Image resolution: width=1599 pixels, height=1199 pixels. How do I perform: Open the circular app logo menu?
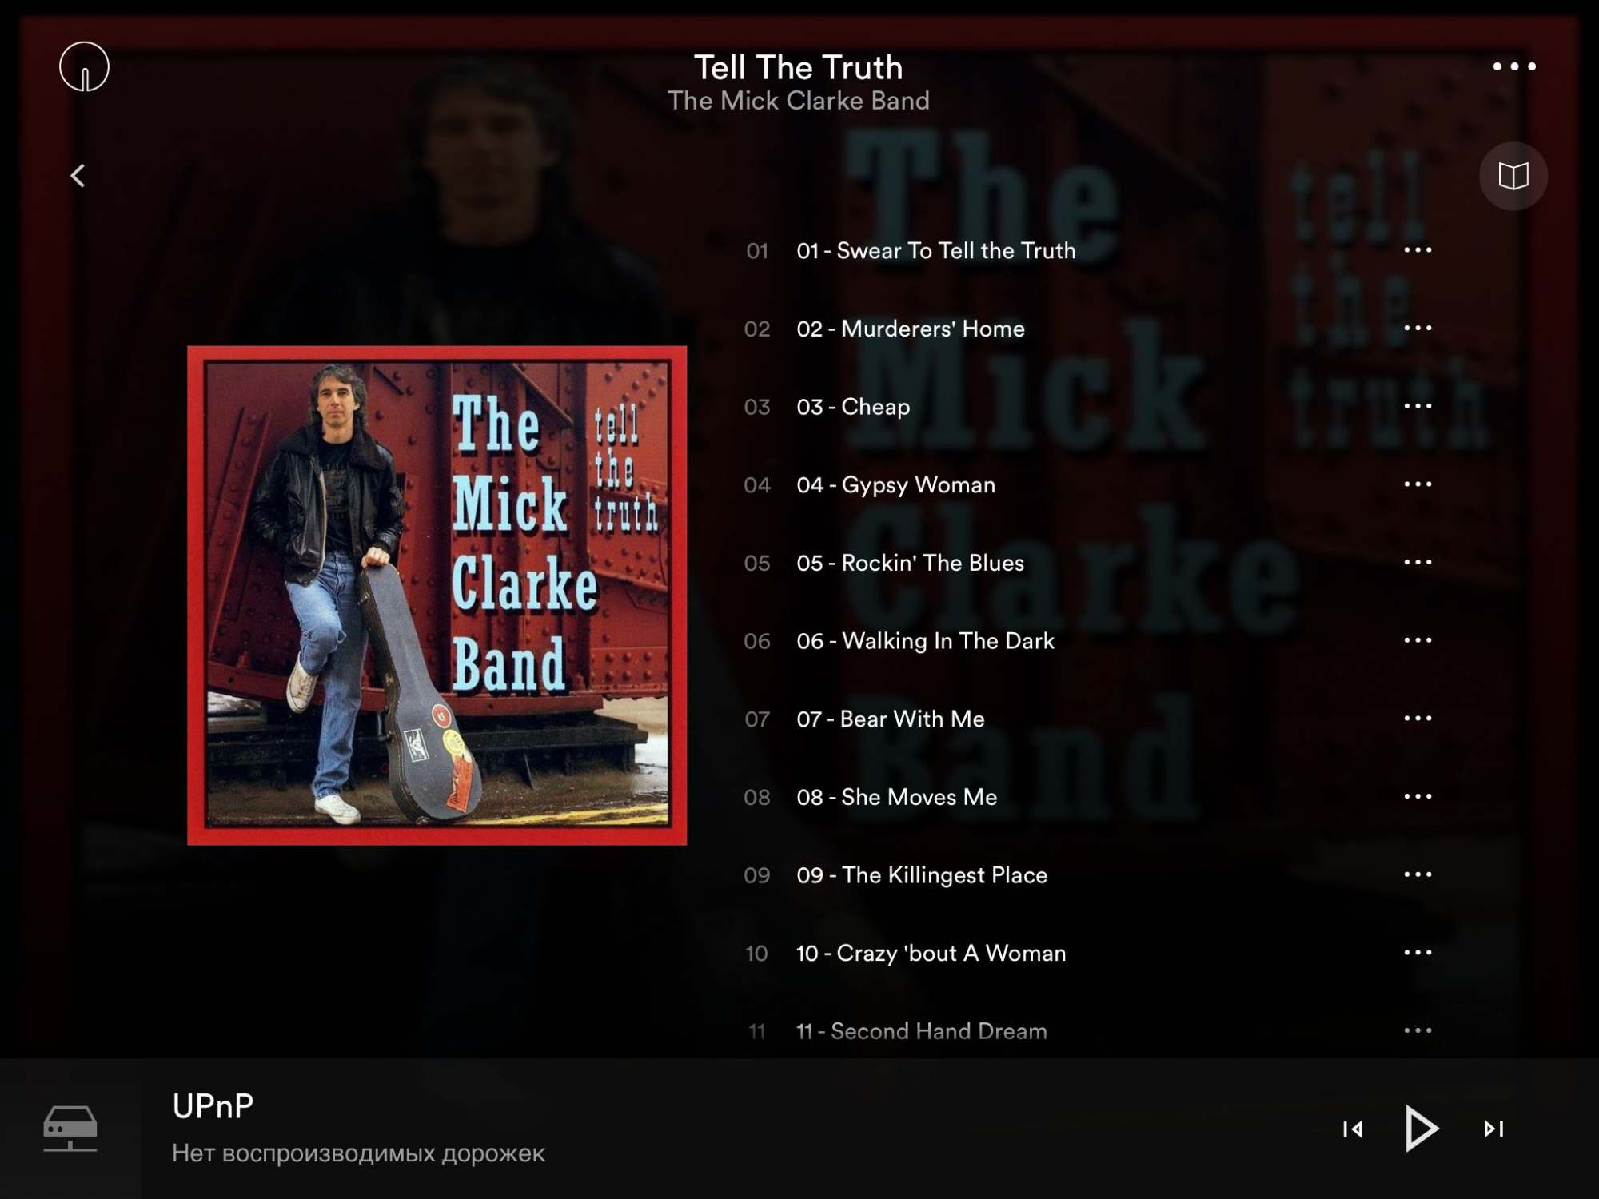84,66
